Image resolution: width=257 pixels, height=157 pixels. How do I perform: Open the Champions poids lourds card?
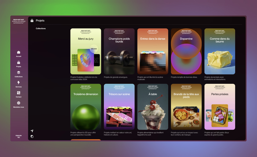point(119,51)
